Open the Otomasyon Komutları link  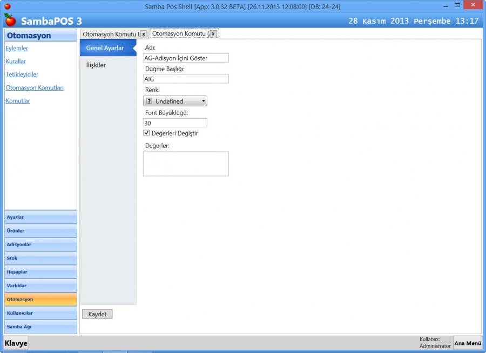(34, 87)
